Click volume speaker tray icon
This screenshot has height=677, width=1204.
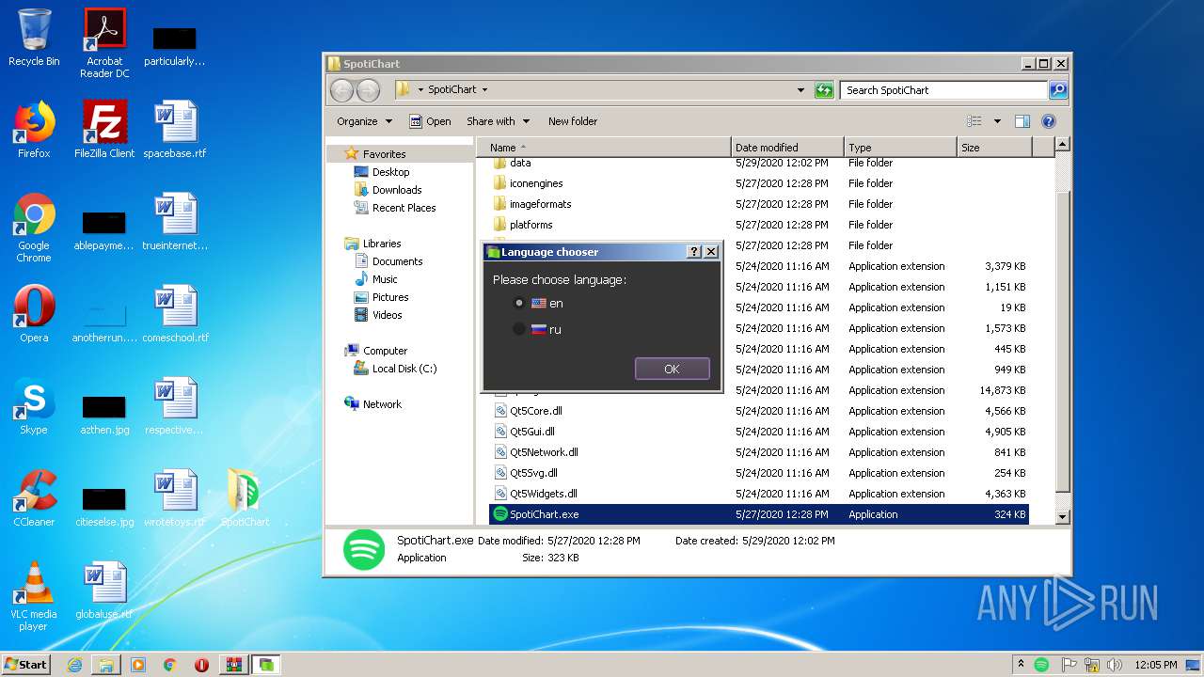[x=1114, y=665]
